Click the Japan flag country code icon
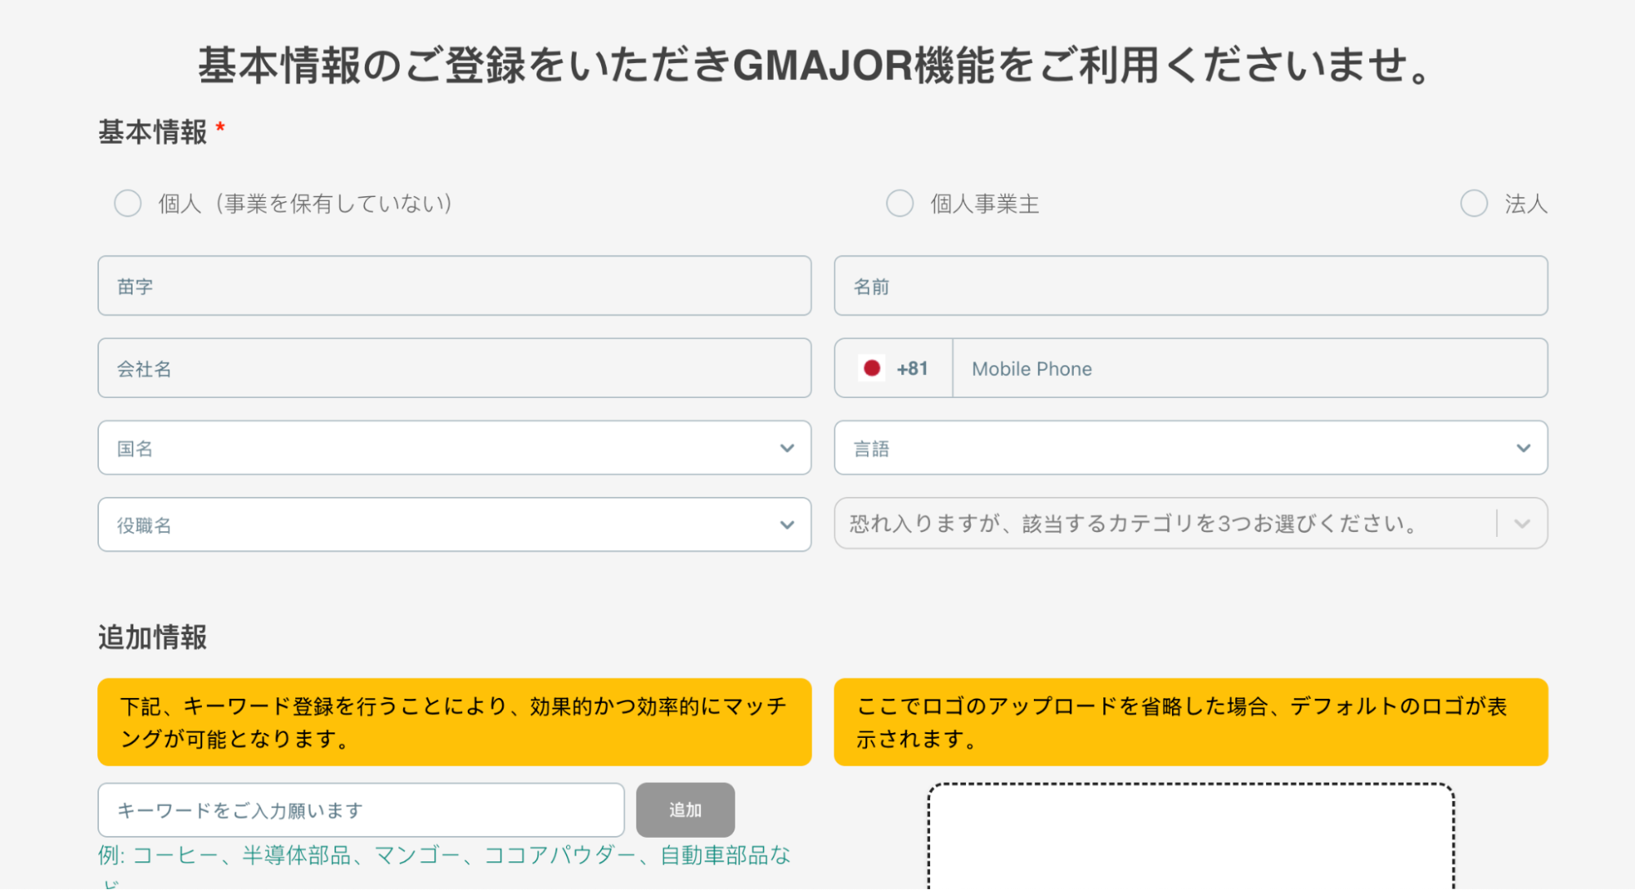The height and width of the screenshot is (890, 1635). (x=872, y=369)
